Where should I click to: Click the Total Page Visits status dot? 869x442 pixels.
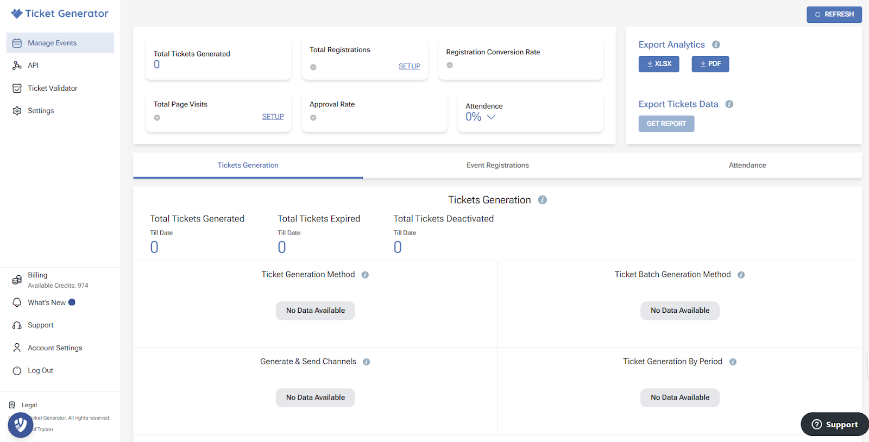coord(157,118)
